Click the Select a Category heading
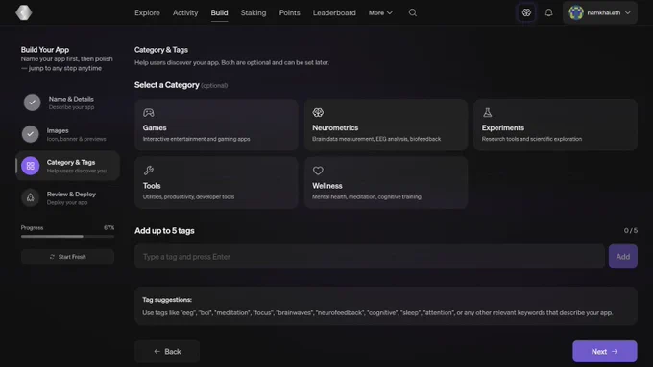653x367 pixels. (x=166, y=84)
